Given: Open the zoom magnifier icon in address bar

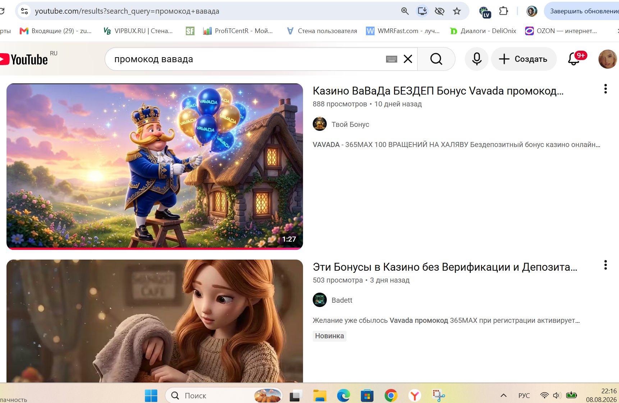Looking at the screenshot, I should point(405,11).
